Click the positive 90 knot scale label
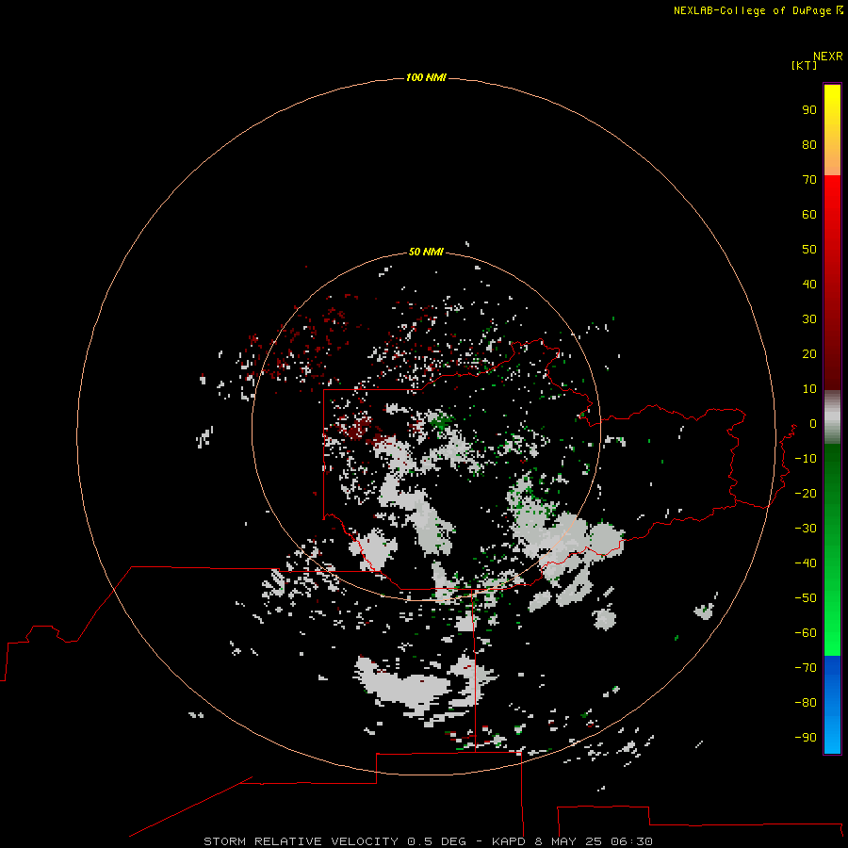The image size is (848, 848). (809, 110)
